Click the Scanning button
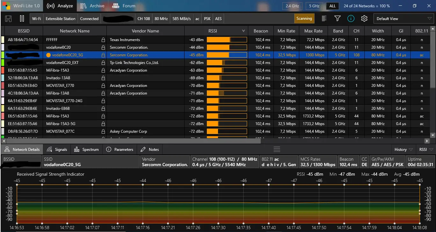436x232 pixels. (304, 18)
